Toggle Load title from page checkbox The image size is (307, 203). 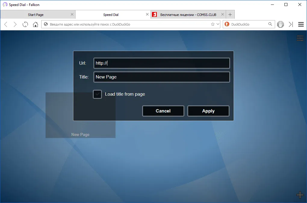(x=97, y=94)
